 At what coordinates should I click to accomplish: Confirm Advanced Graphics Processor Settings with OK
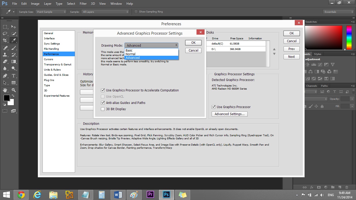point(193,43)
